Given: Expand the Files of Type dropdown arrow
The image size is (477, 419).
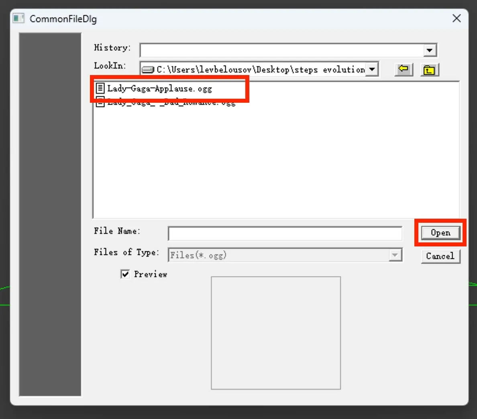Looking at the screenshot, I should (395, 255).
